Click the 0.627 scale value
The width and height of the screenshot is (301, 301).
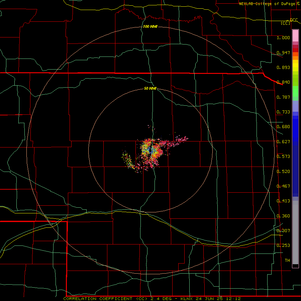[x=283, y=142]
